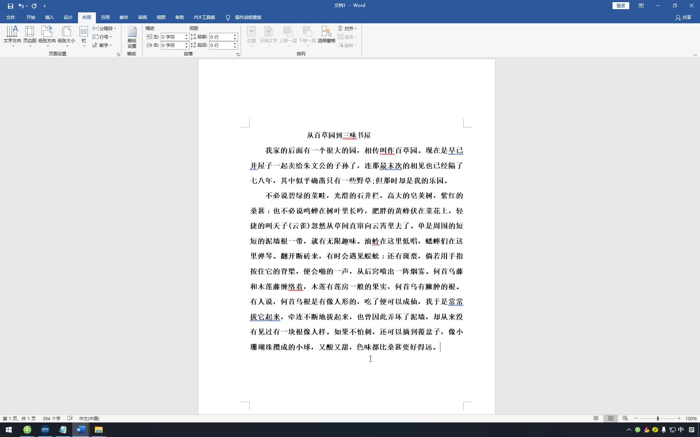Click the 登录 sign in button

pos(621,5)
